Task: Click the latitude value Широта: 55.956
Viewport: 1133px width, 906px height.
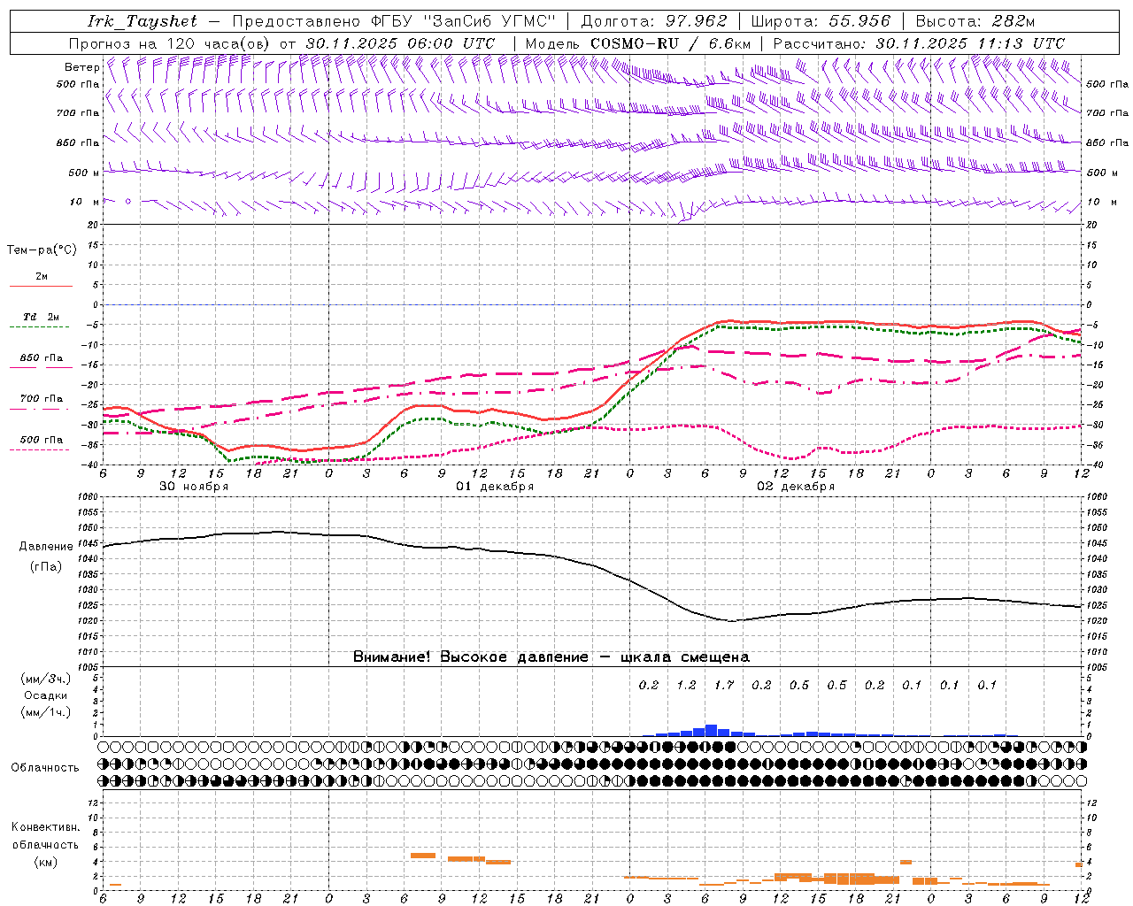Action: (821, 21)
